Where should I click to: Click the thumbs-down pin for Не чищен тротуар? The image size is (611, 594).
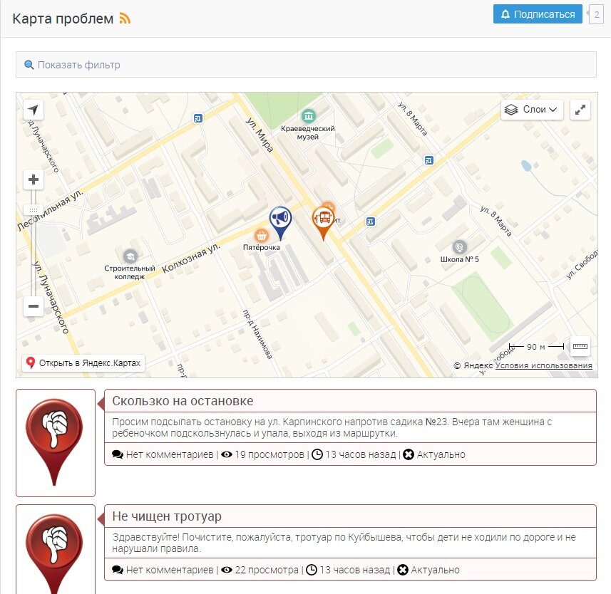point(54,553)
